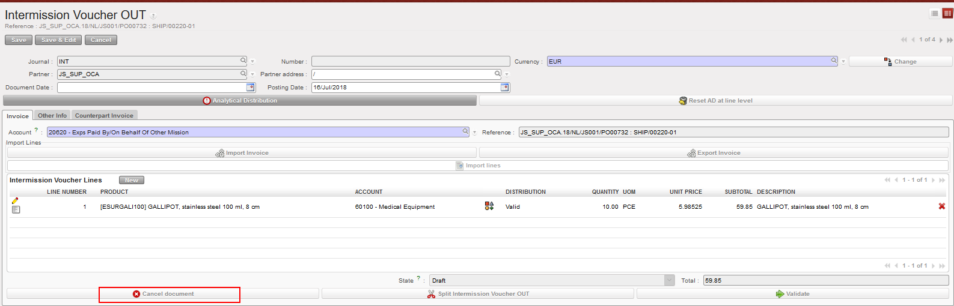
Task: Click the Import lines button
Action: pos(478,166)
